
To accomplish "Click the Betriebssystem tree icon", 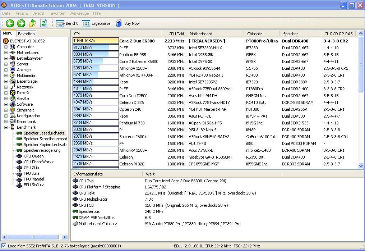I will pyautogui.click(x=13, y=58).
